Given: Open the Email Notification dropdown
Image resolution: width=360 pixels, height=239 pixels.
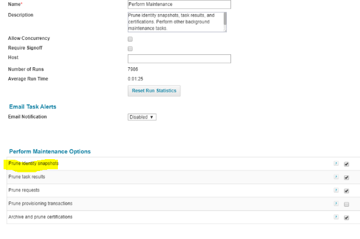Looking at the screenshot, I should (142, 117).
